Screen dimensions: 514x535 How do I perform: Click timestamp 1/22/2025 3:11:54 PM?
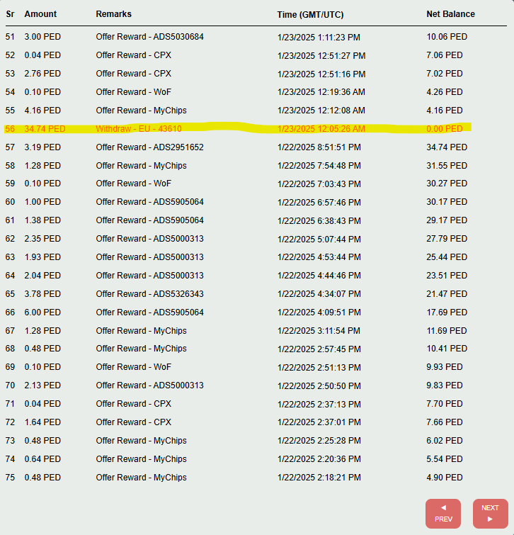(319, 331)
